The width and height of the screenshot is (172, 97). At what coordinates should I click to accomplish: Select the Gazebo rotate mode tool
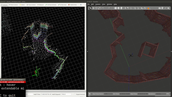(96, 8)
